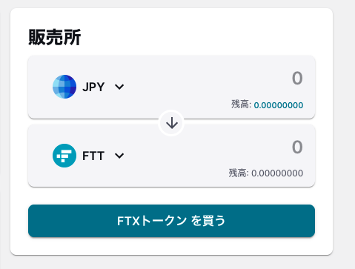The image size is (355, 269).
Task: Click the teal JPY balance 0.00000000 link
Action: point(279,105)
